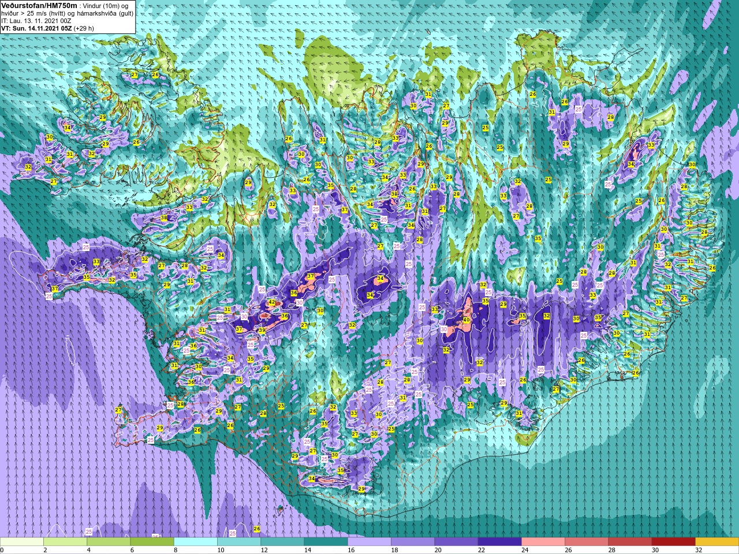This screenshot has width=739, height=554.
Task: Click the legend tick label '24'
Action: (x=524, y=550)
